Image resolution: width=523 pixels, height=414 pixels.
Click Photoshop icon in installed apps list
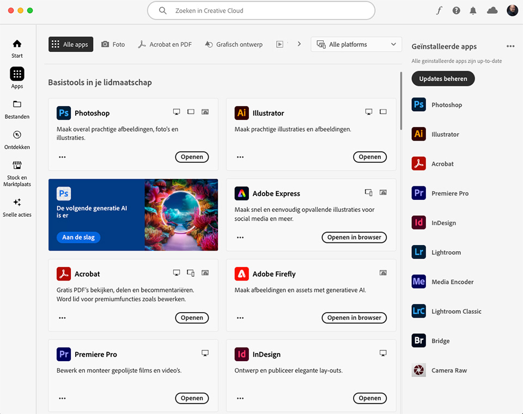[x=418, y=105]
